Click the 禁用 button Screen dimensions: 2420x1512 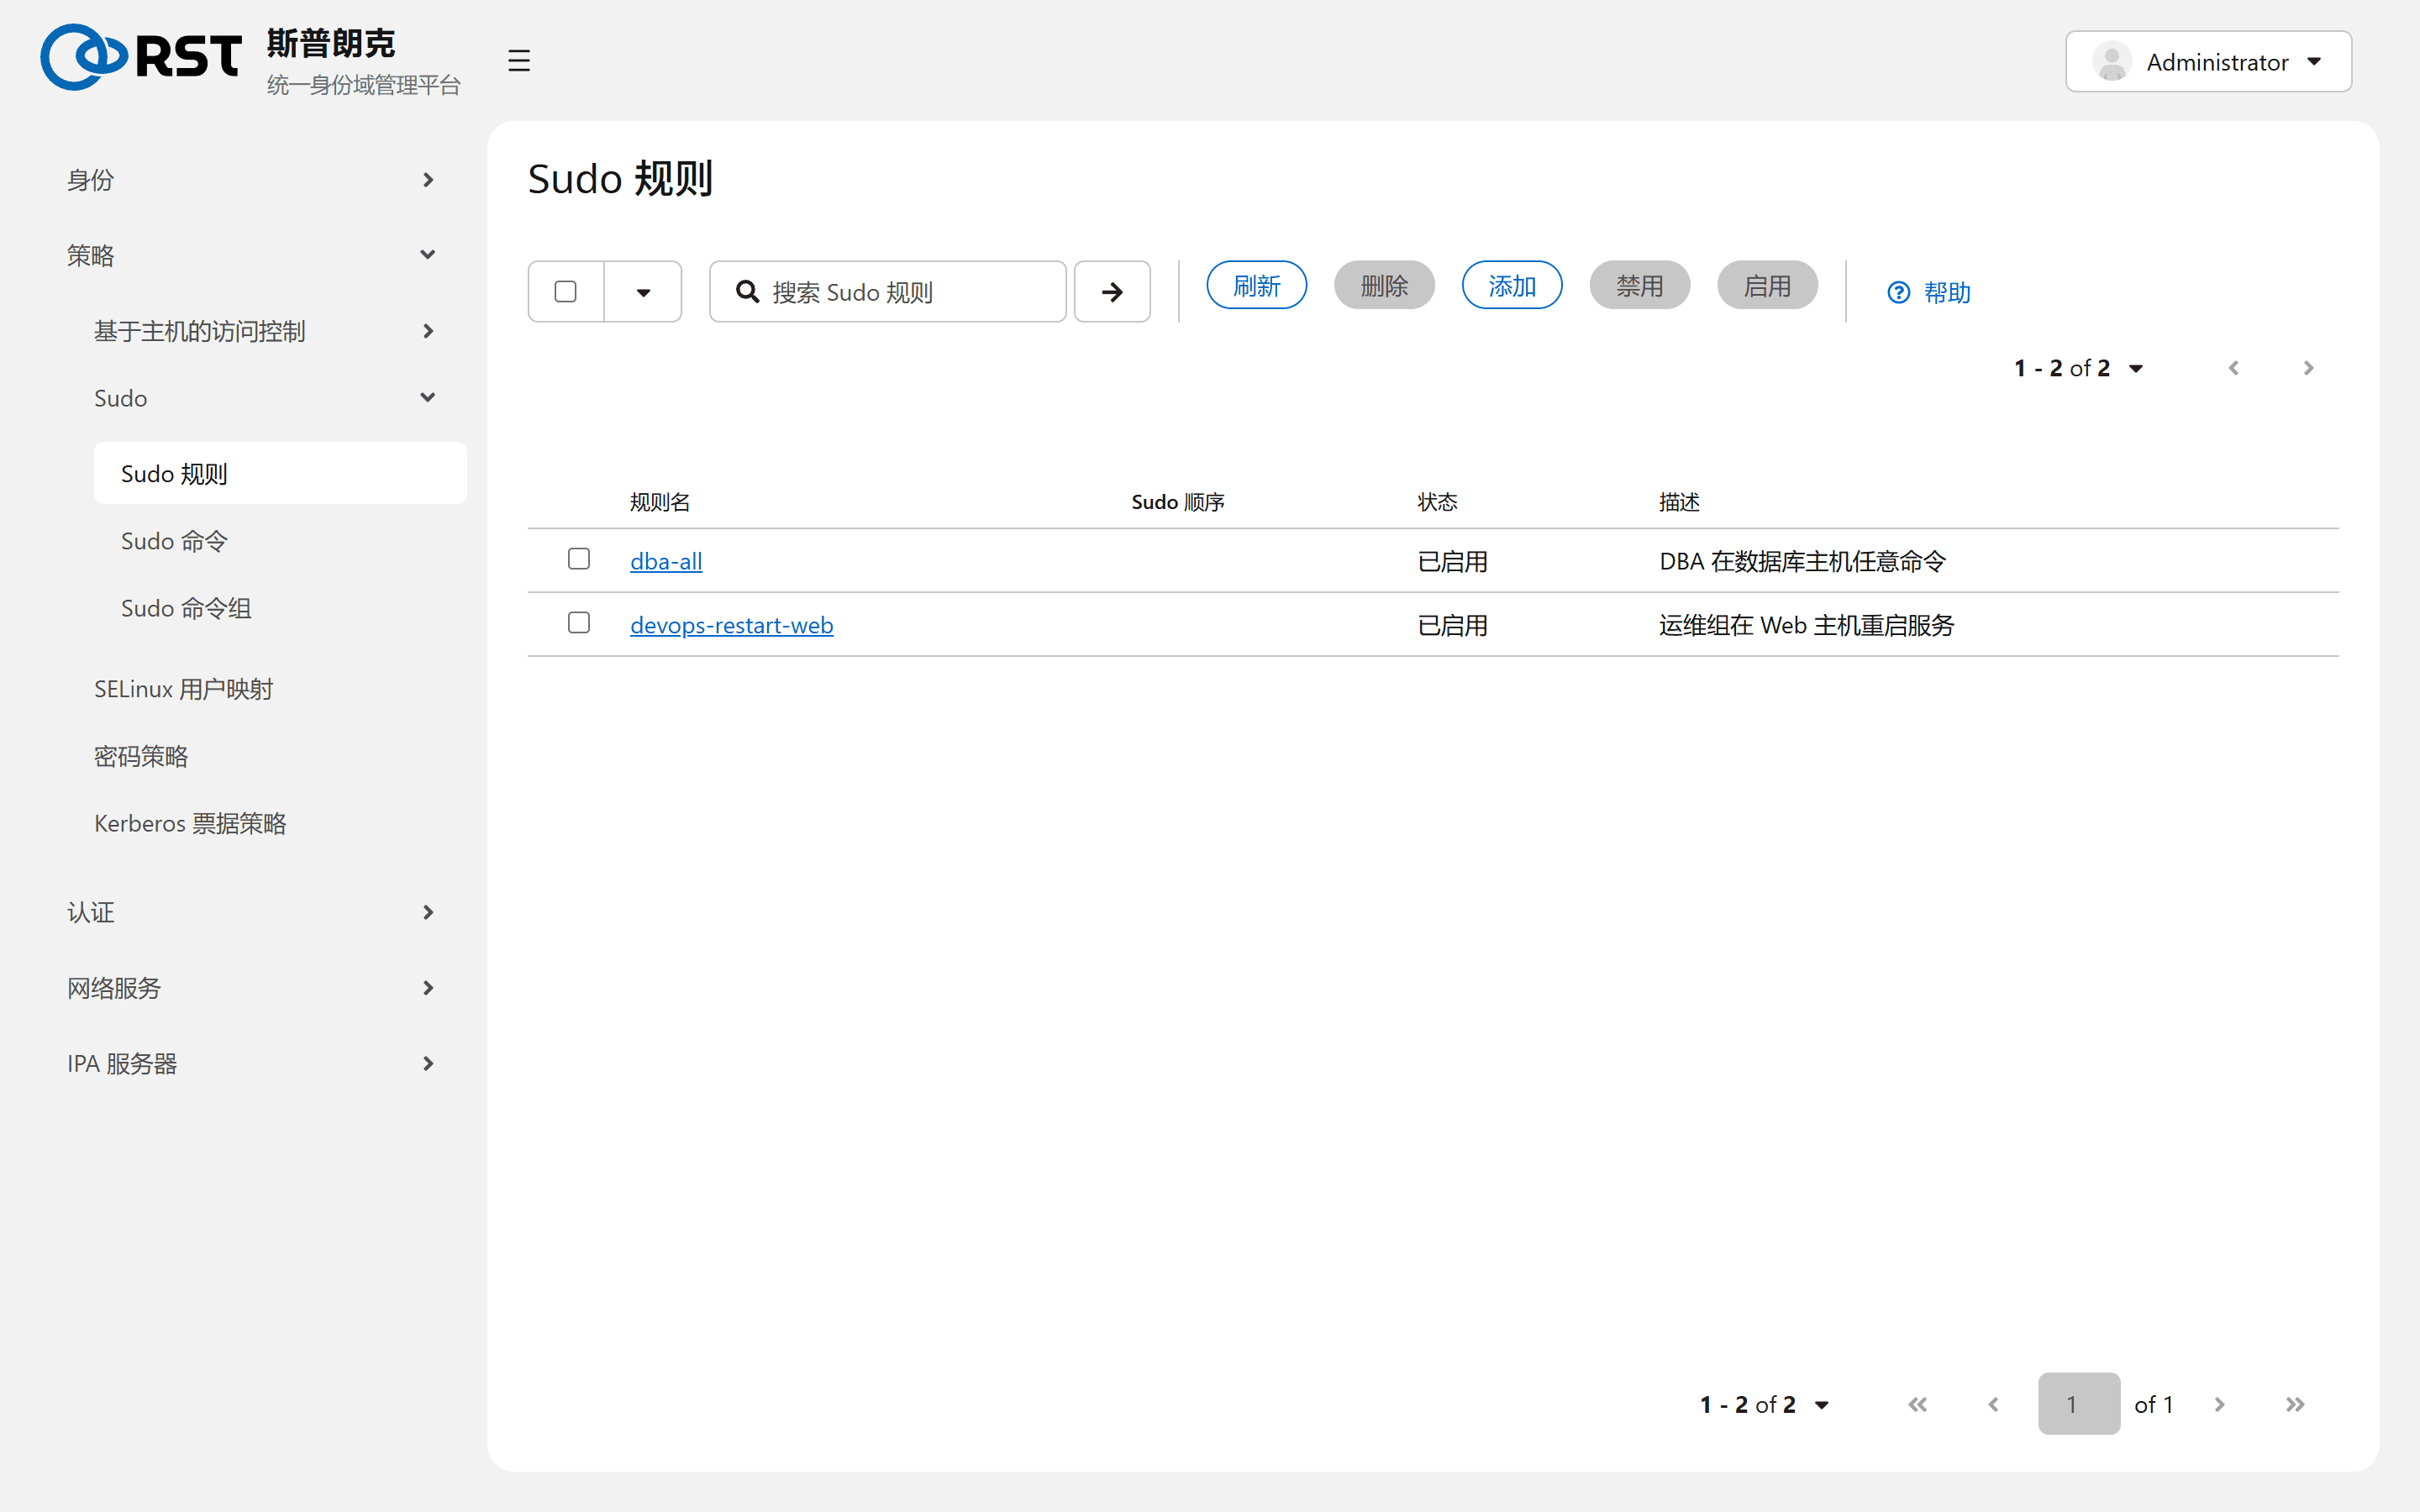1639,286
